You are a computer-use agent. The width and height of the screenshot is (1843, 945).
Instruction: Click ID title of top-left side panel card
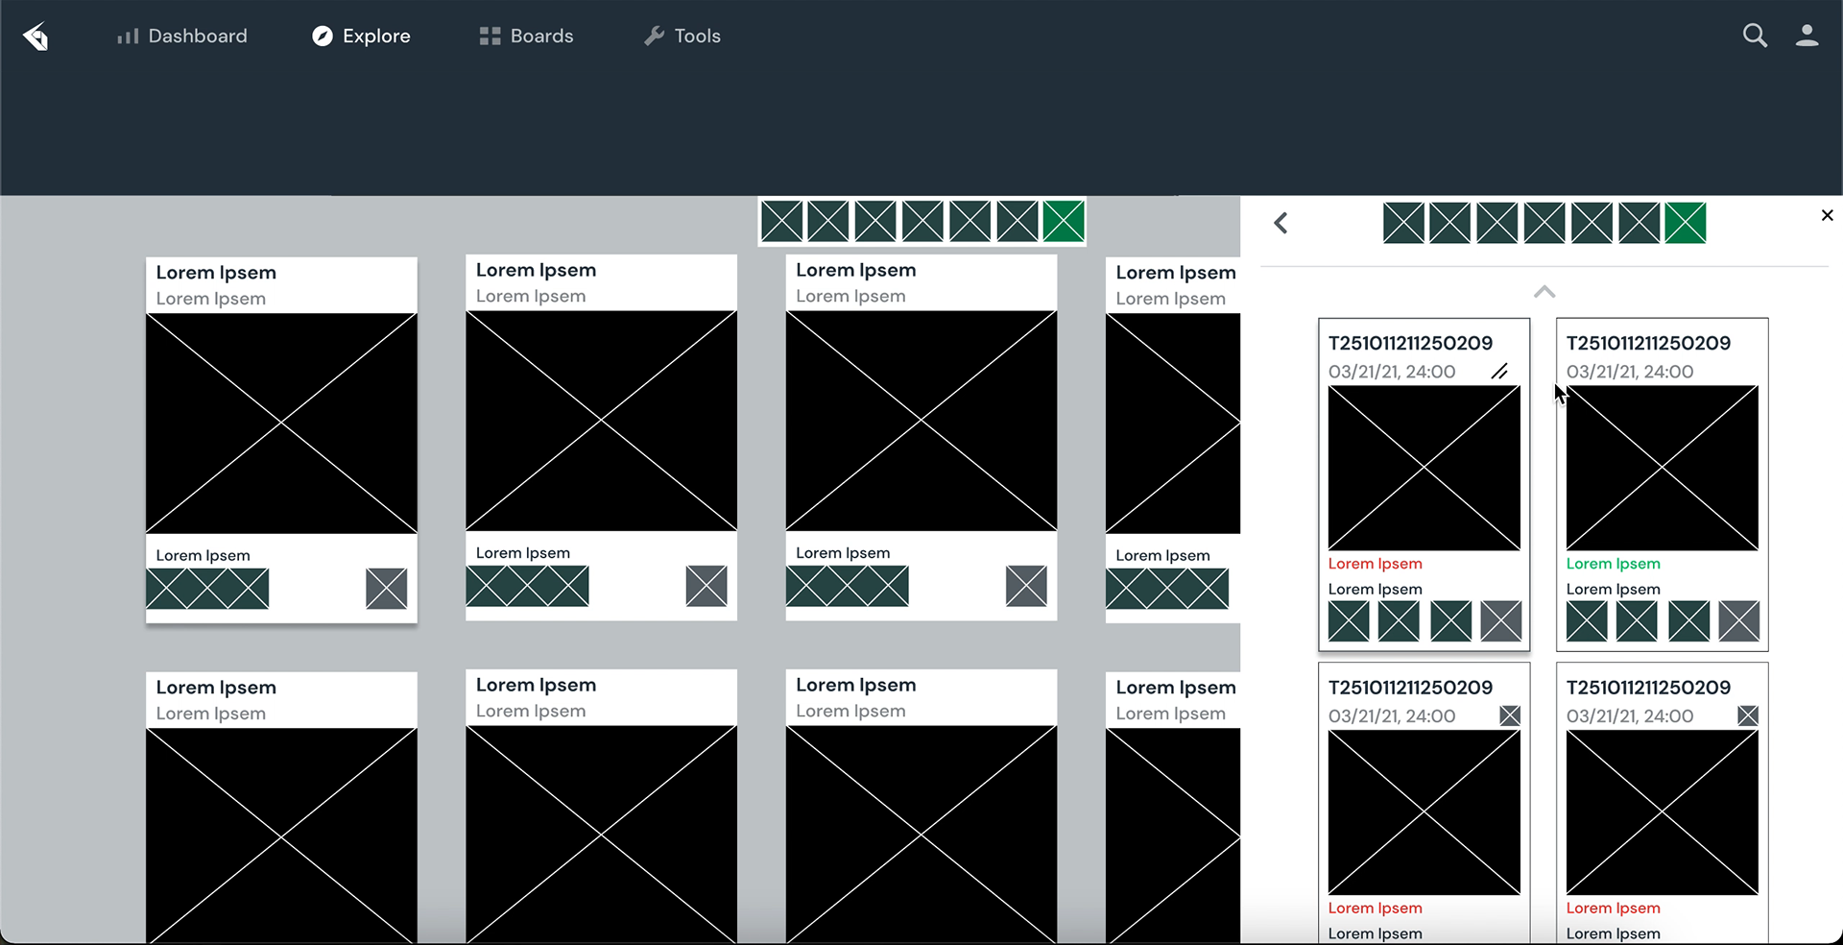pos(1411,343)
